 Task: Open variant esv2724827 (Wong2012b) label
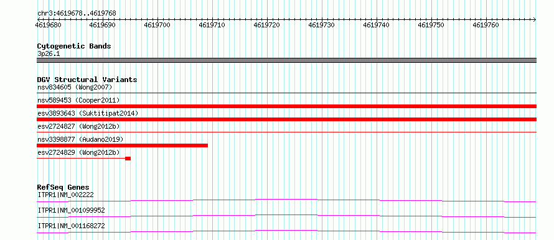point(78,126)
